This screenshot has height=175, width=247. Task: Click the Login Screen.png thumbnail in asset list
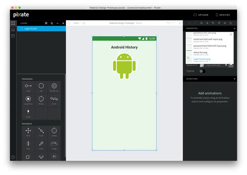click(189, 60)
